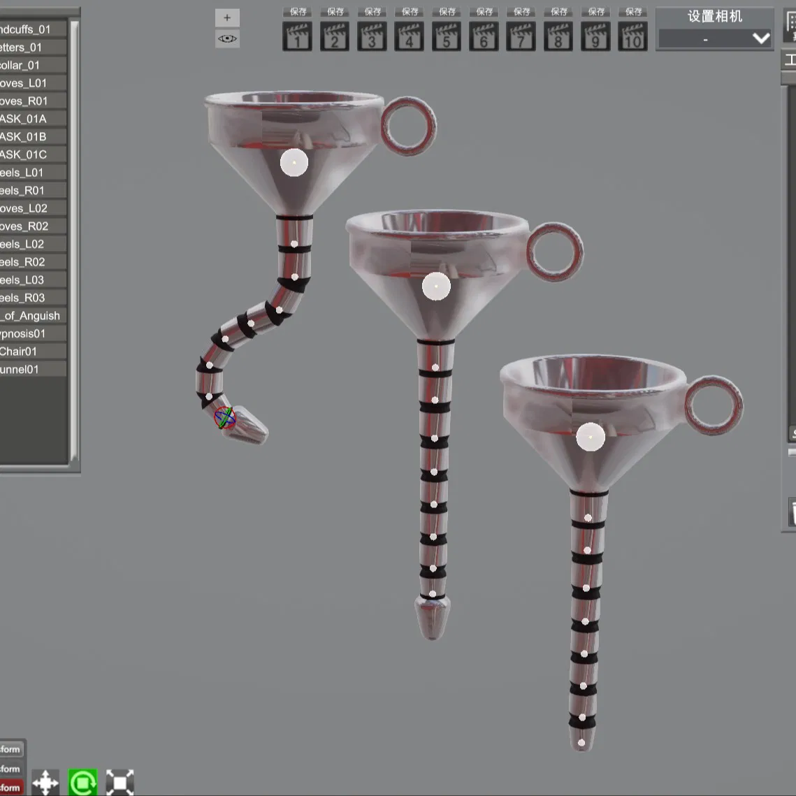Screen dimensions: 796x796
Task: Select the unnel01 item in list
Action: click(x=32, y=370)
